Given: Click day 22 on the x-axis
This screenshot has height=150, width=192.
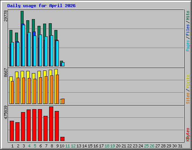Looking at the screenshot, I should [129, 146].
